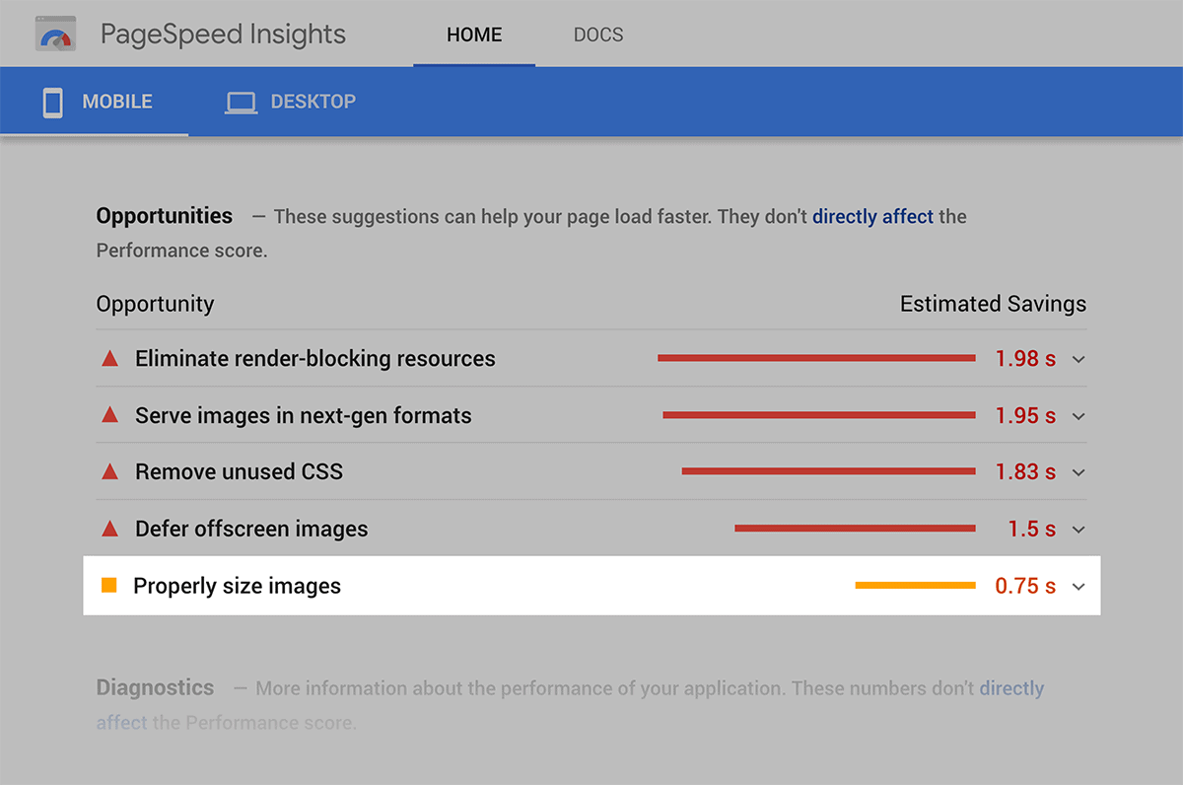Image resolution: width=1183 pixels, height=785 pixels.
Task: Select 'Remove unused CSS' text
Action: point(240,472)
